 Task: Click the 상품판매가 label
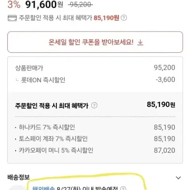[29, 68]
